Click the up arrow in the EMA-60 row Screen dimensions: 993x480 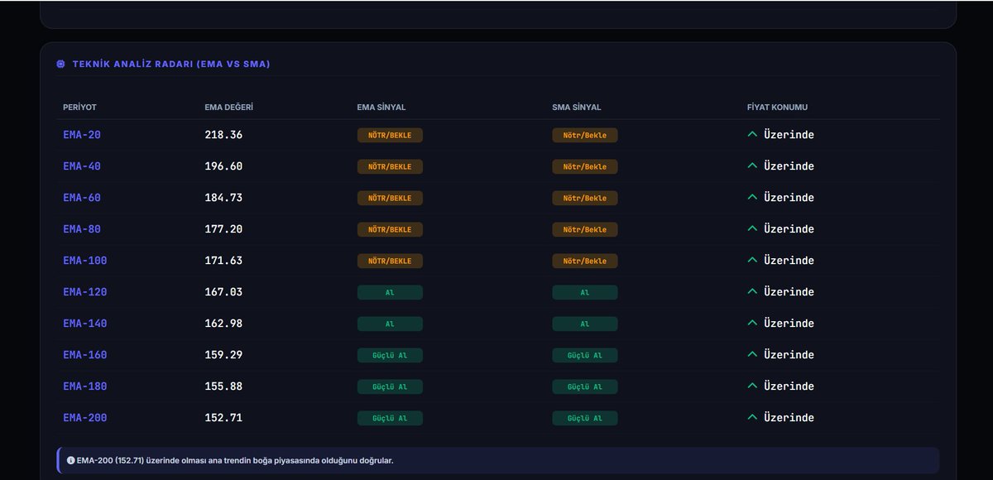click(752, 197)
